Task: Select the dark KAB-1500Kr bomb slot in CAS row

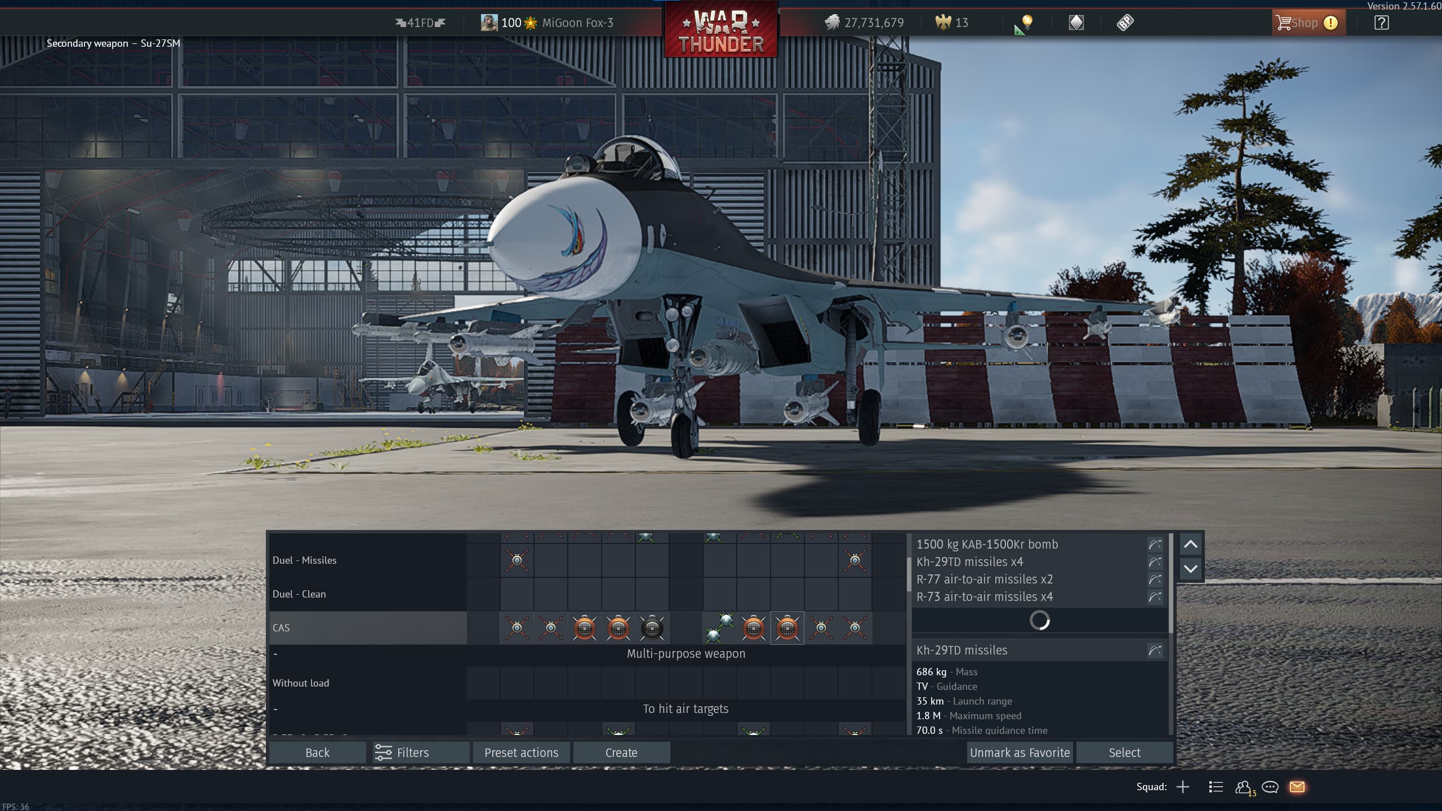Action: pos(652,627)
